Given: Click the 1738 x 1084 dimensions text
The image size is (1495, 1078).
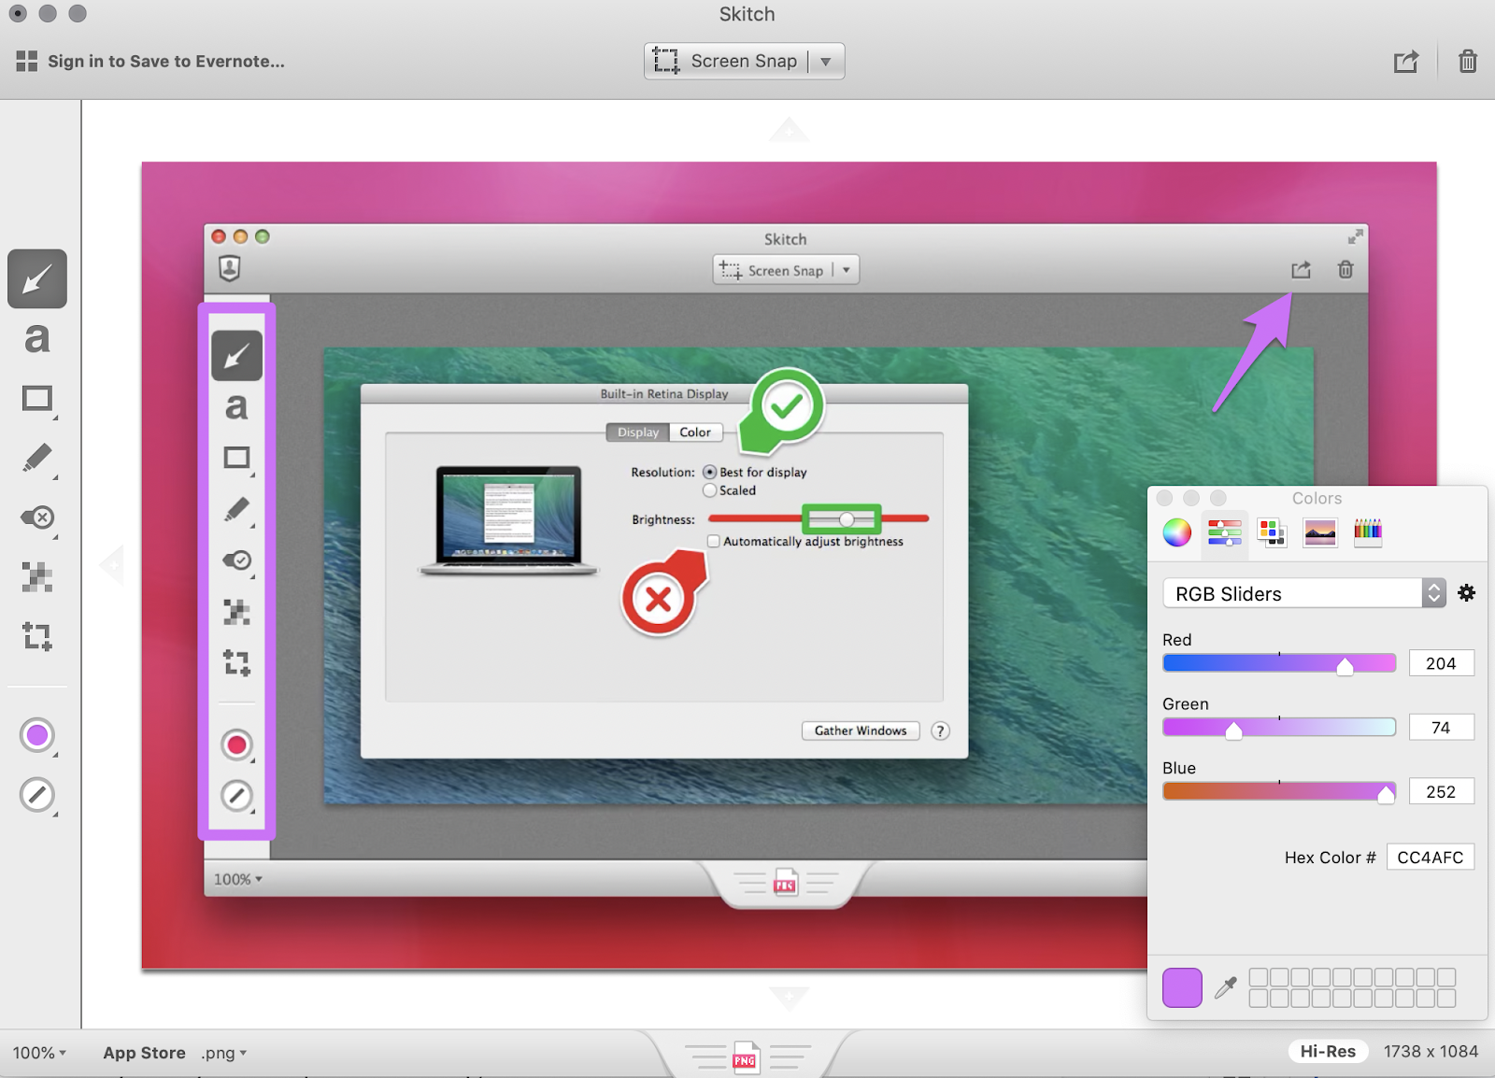Looking at the screenshot, I should pyautogui.click(x=1431, y=1052).
